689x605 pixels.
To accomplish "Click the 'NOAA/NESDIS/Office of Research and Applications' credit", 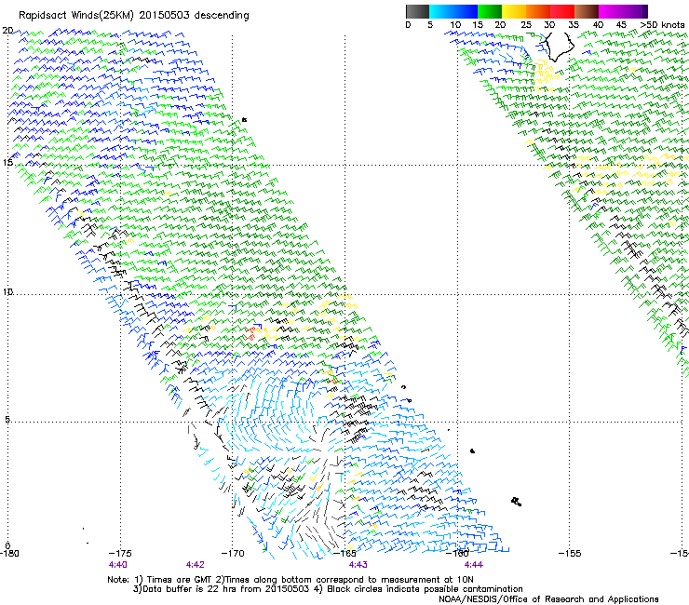I will (548, 599).
